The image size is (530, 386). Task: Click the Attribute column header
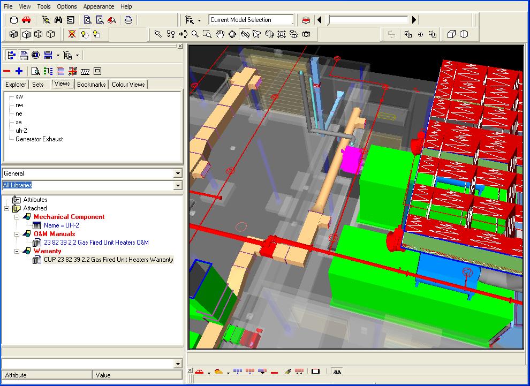click(47, 375)
